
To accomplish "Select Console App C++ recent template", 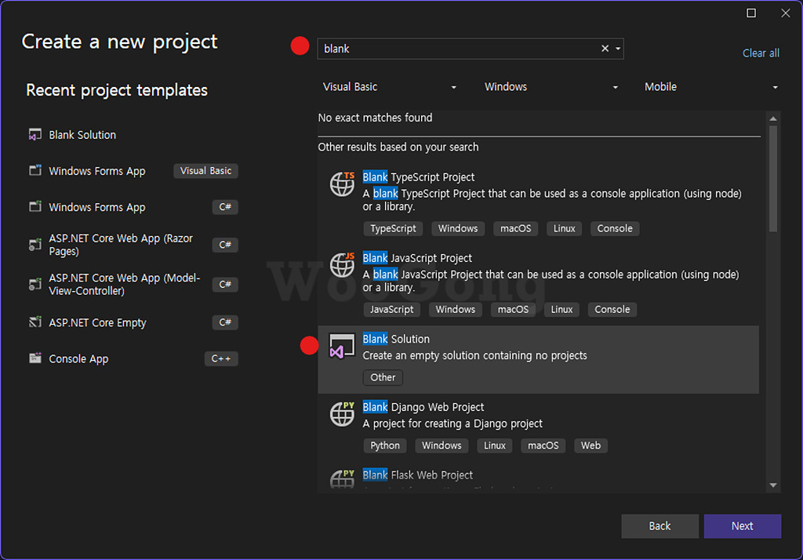I will pyautogui.click(x=133, y=358).
